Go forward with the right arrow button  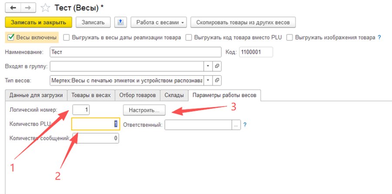28,8
